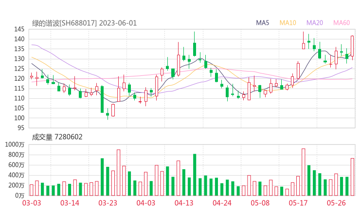Click the green candlestick with wick reaching 144
Image resolution: width=360 pixels, height=214 pixels.
coord(195,44)
